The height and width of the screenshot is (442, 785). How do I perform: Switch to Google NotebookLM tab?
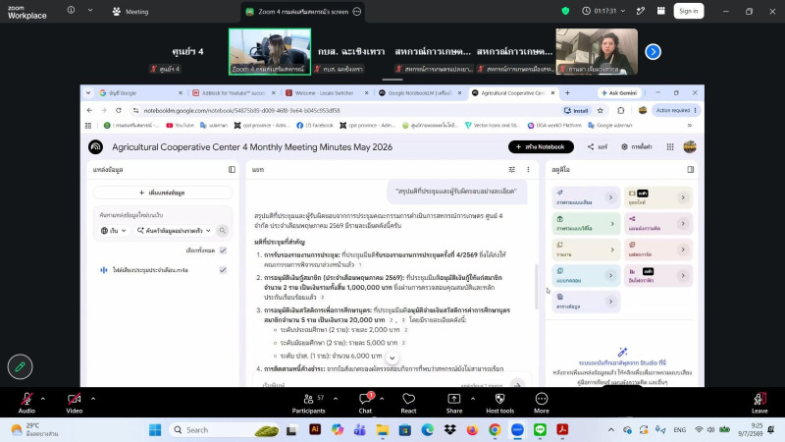coord(420,92)
